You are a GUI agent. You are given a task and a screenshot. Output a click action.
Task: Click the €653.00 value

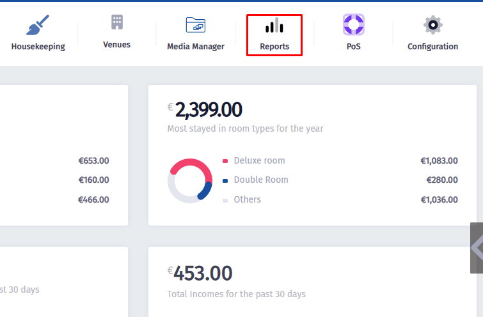tap(93, 160)
